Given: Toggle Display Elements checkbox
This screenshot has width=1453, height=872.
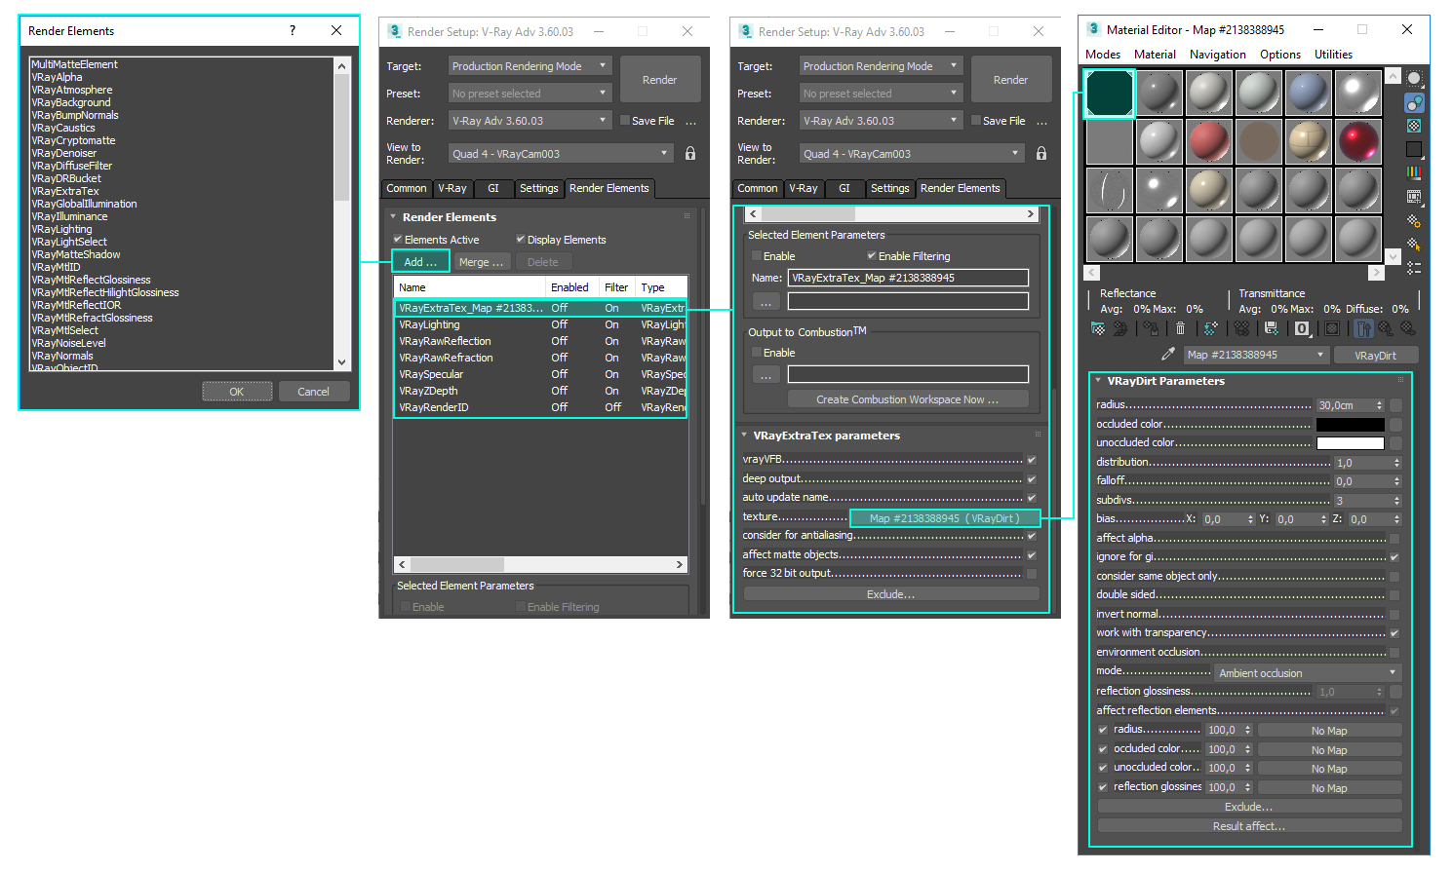Looking at the screenshot, I should click(521, 239).
